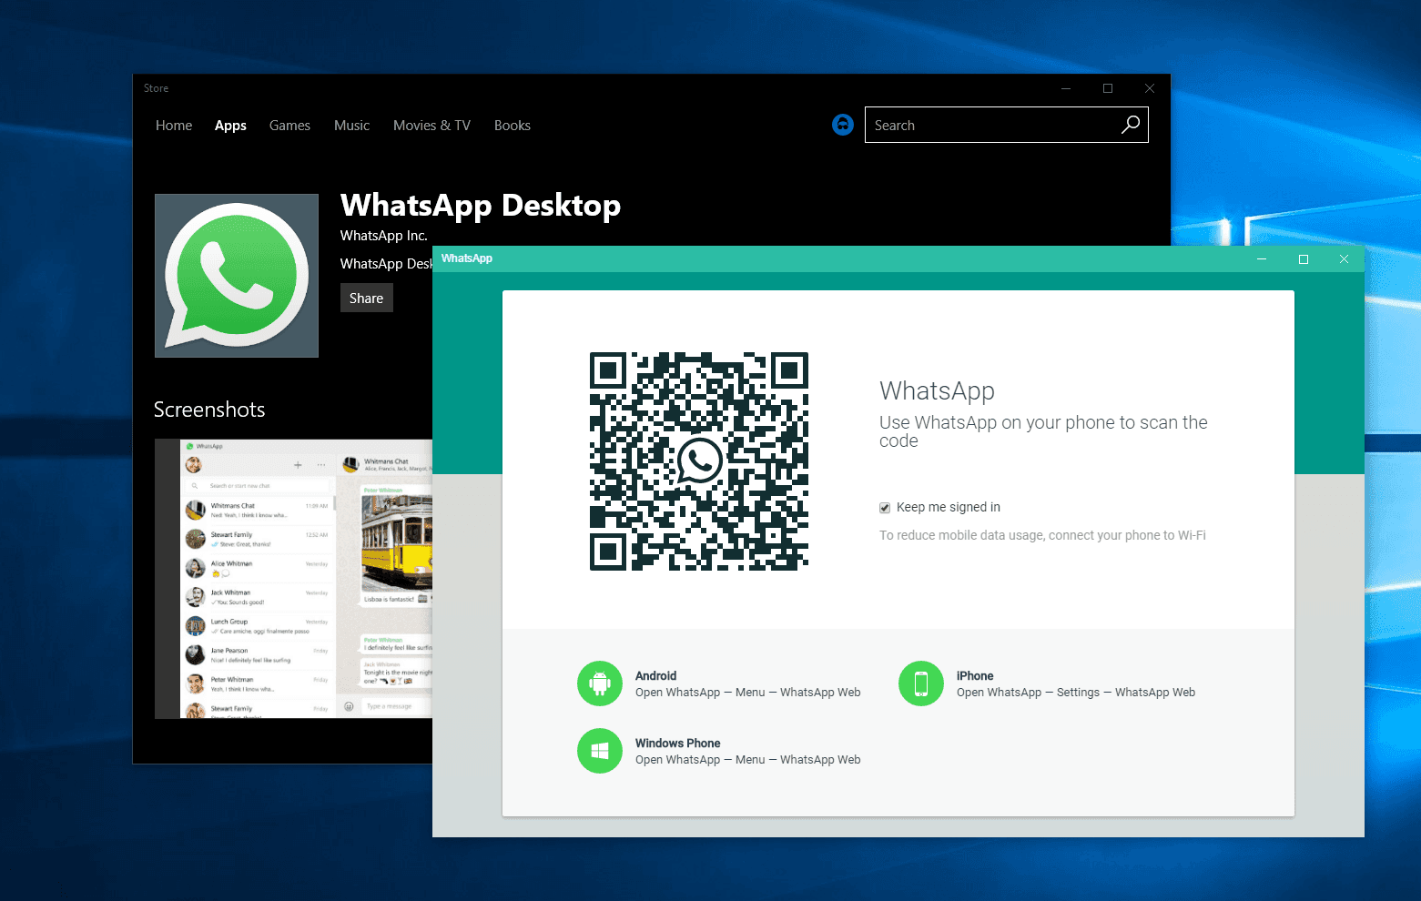Viewport: 1421px width, 901px height.
Task: Click the WhatsApp Desktop title heading
Action: (x=480, y=206)
